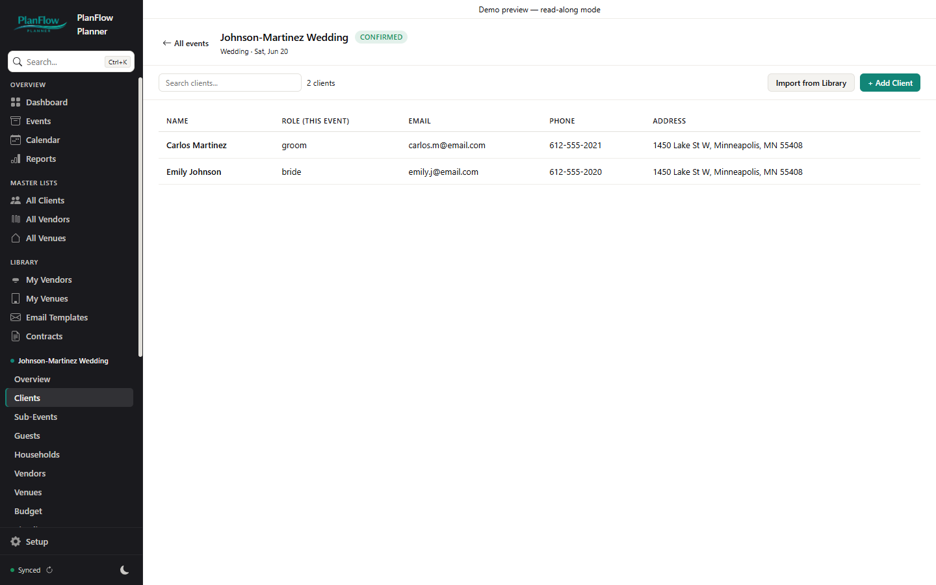The height and width of the screenshot is (585, 936).
Task: Click the My Venues icon
Action: coord(16,298)
